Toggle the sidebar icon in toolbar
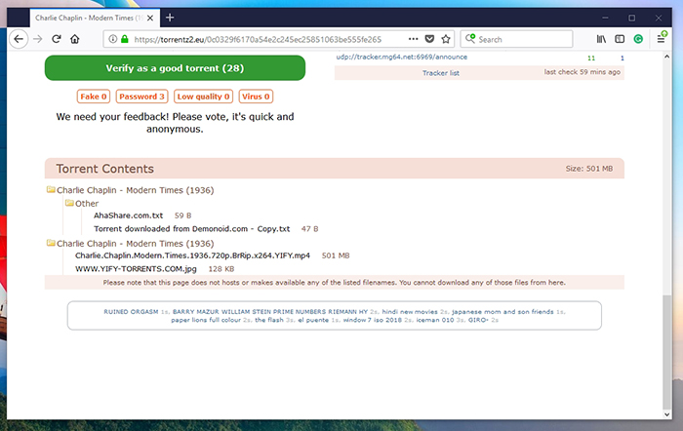 pyautogui.click(x=620, y=39)
